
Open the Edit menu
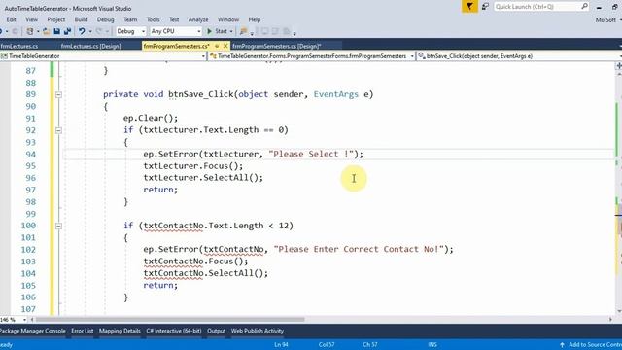(11, 19)
